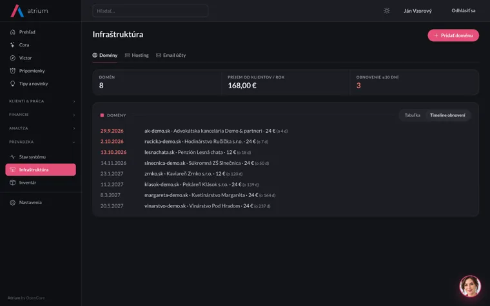Open Inventár menu item
The width and height of the screenshot is (490, 306).
point(41,183)
